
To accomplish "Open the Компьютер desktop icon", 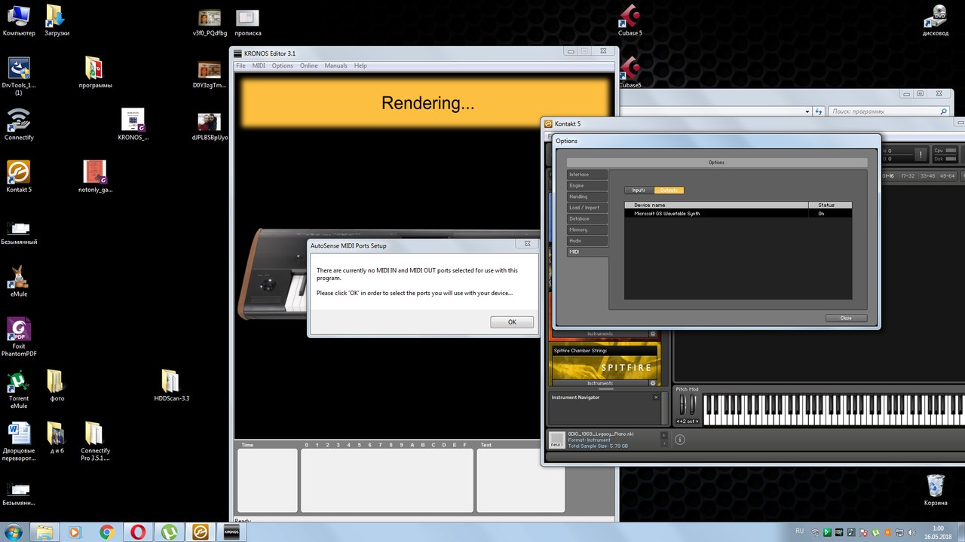I will [19, 20].
